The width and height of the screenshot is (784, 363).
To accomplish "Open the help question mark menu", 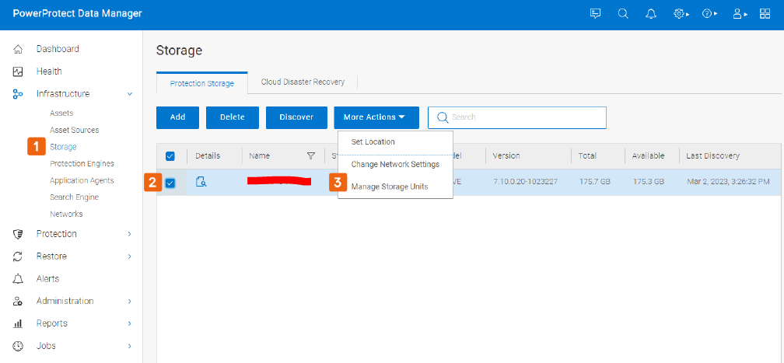I will click(709, 14).
